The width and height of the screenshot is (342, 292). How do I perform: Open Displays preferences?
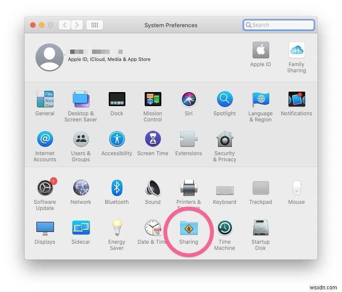45,228
